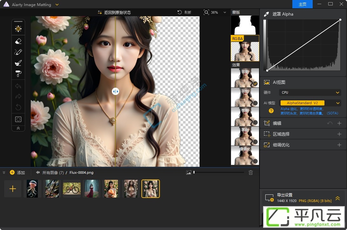
Task: Click the 刷新 refresh icon
Action: pos(180,12)
